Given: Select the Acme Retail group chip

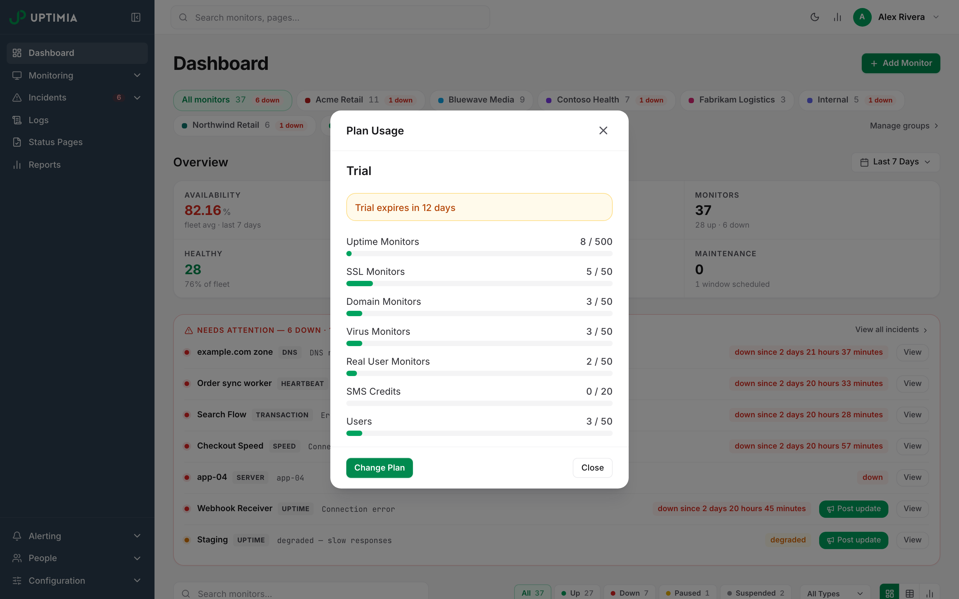Looking at the screenshot, I should click(361, 100).
